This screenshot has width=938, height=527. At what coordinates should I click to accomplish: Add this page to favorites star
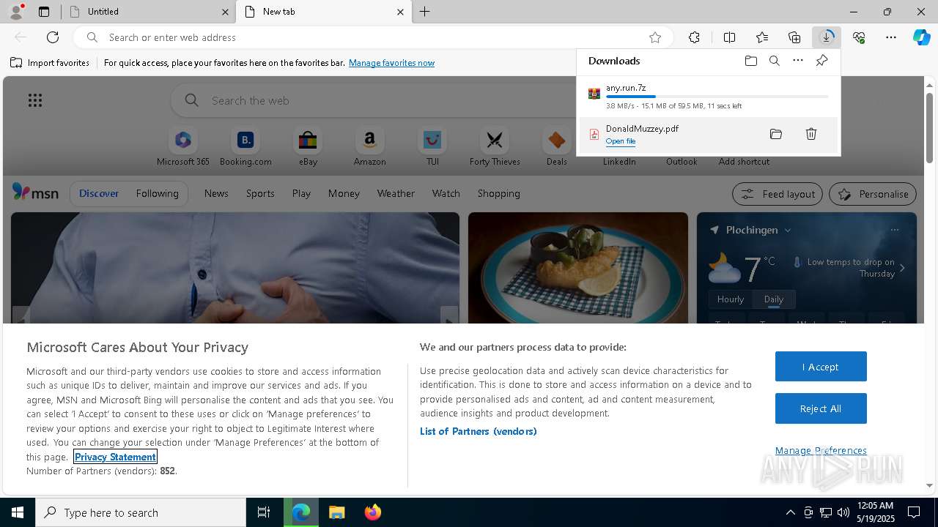click(655, 37)
